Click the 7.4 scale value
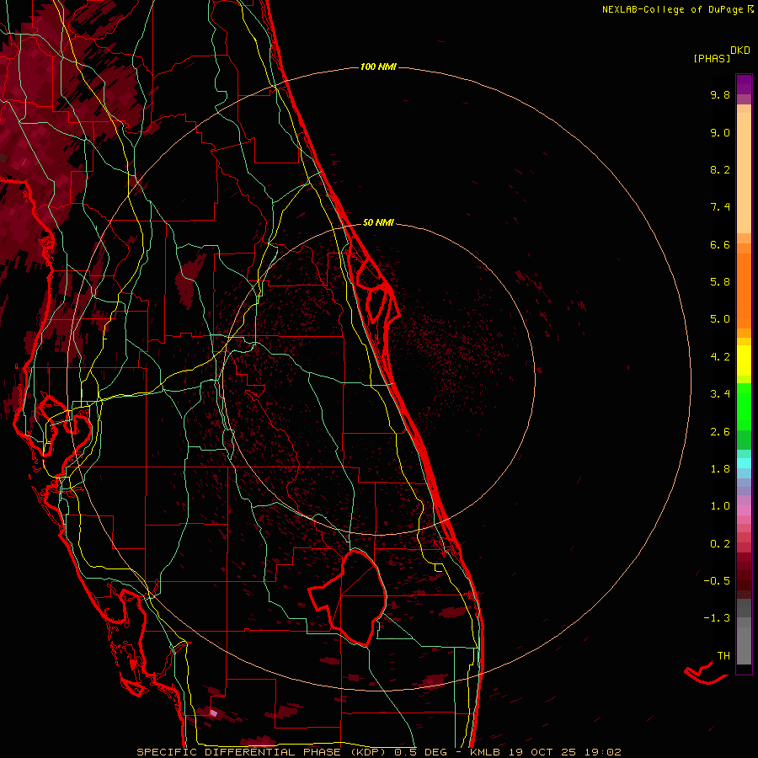The image size is (758, 758). [x=720, y=207]
